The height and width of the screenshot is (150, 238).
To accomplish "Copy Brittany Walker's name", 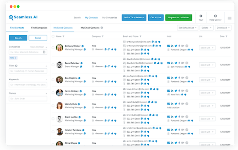I will click(x=82, y=46).
